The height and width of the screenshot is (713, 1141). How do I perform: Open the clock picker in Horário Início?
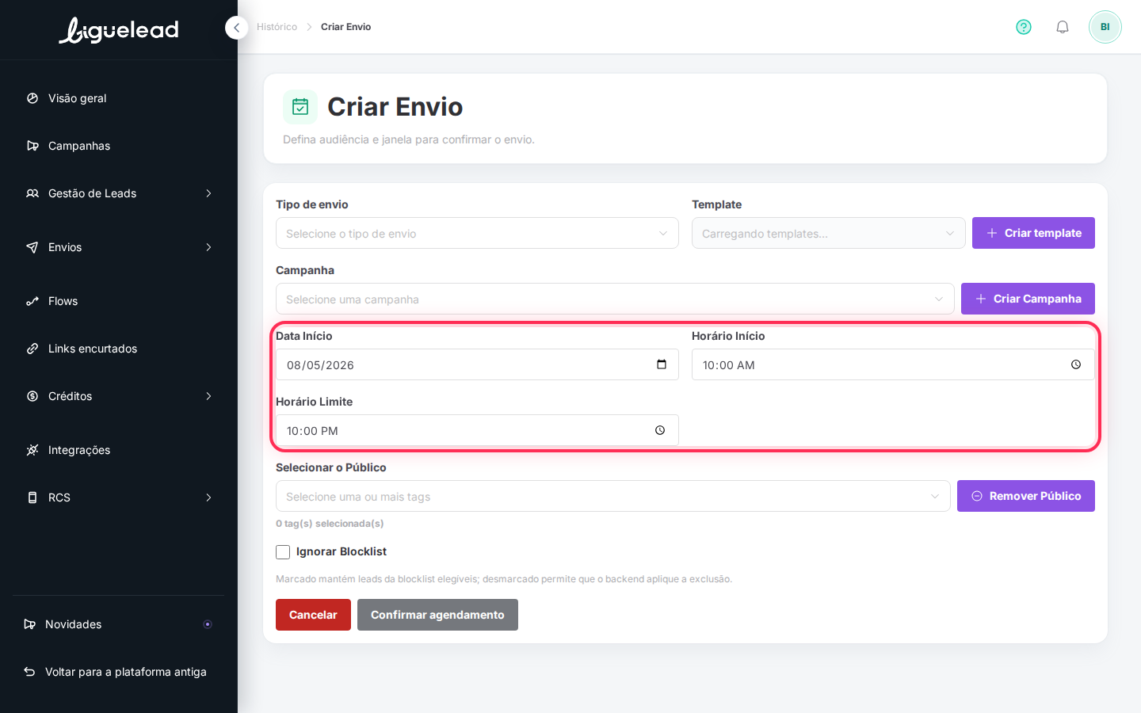tap(1076, 364)
